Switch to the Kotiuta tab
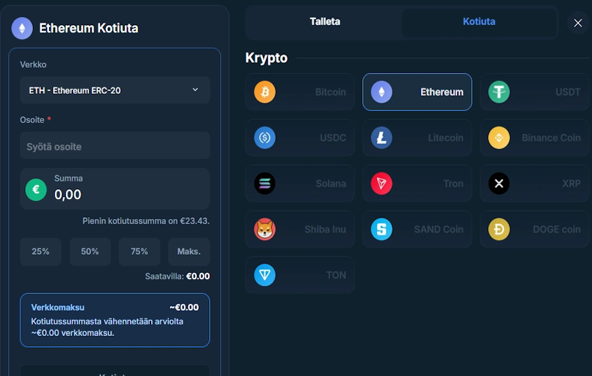Screen dimensions: 592x376 pos(479,21)
